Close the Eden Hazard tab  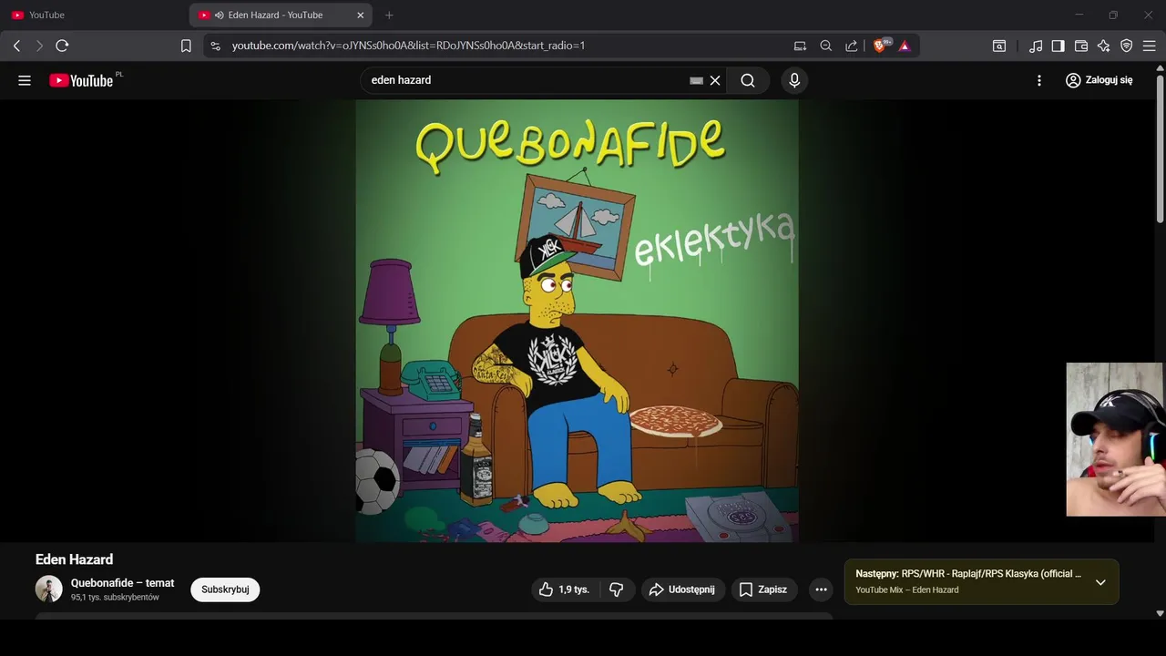pyautogui.click(x=360, y=15)
